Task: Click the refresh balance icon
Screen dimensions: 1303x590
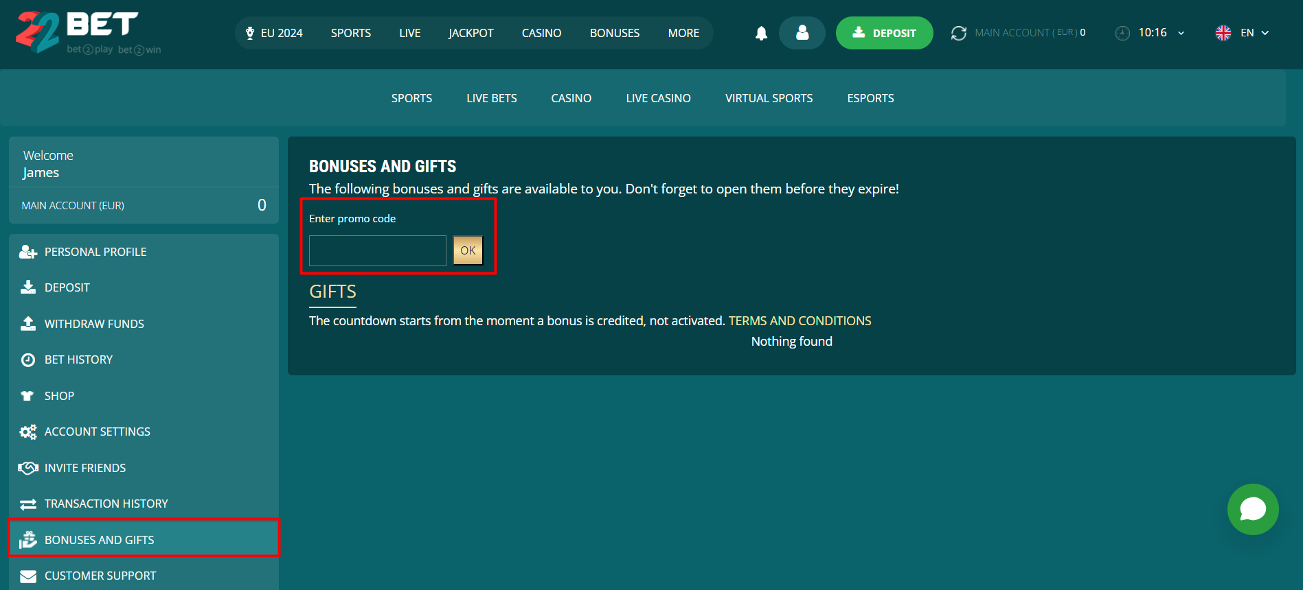Action: pyautogui.click(x=958, y=33)
